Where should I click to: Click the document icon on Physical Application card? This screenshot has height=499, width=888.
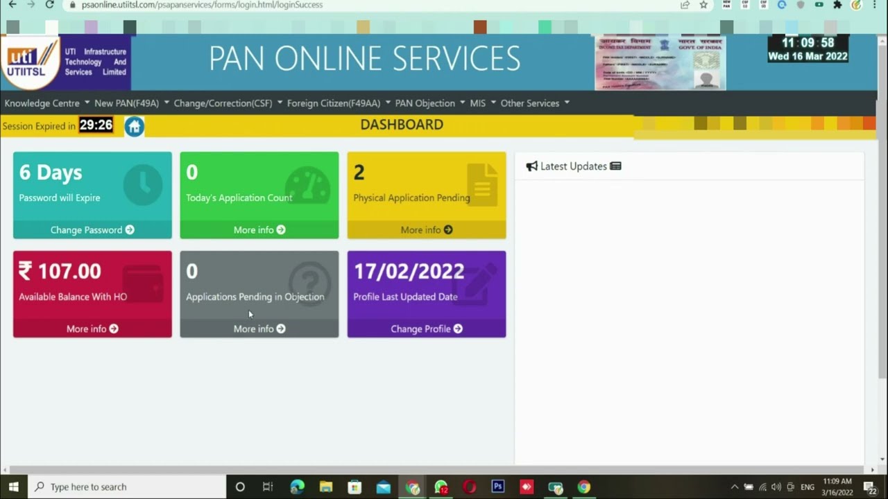pyautogui.click(x=482, y=184)
